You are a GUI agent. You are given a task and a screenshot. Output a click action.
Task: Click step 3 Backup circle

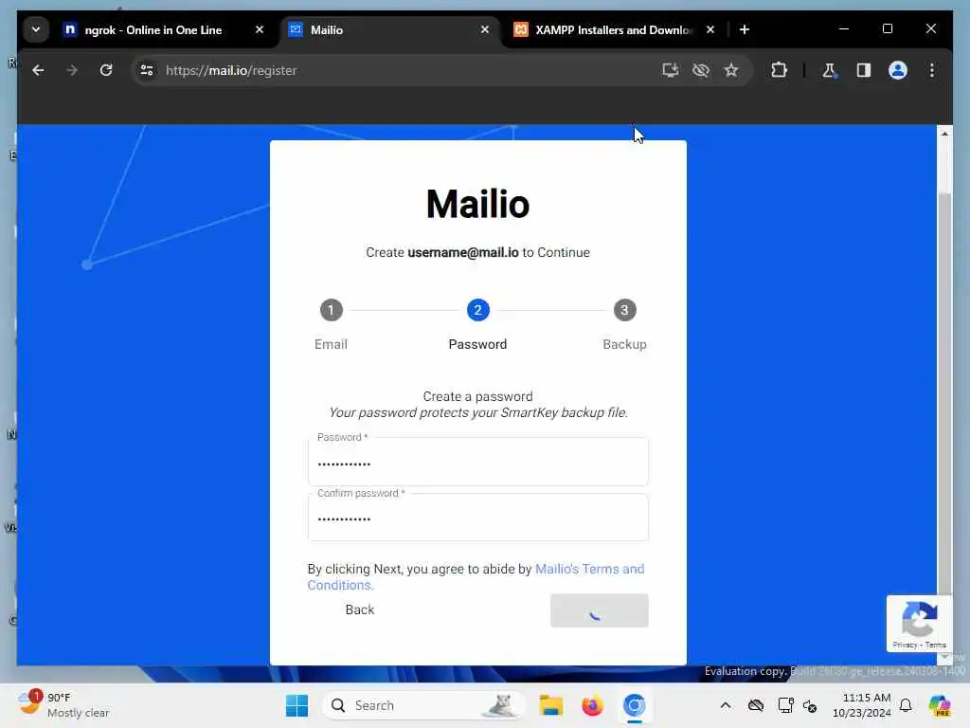pyautogui.click(x=624, y=310)
